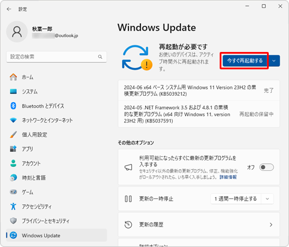Click the アクセシビリティ figure icon
This screenshot has height=247, width=289.
[13, 206]
